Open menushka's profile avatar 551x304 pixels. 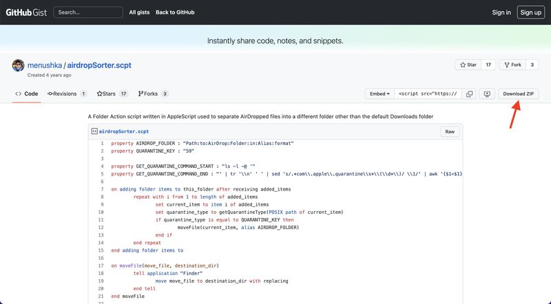[18, 65]
